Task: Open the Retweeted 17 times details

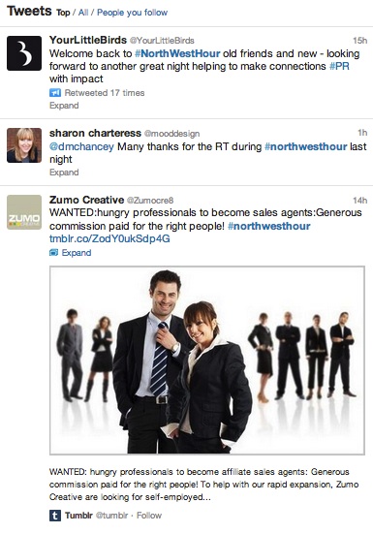Action: click(x=105, y=93)
